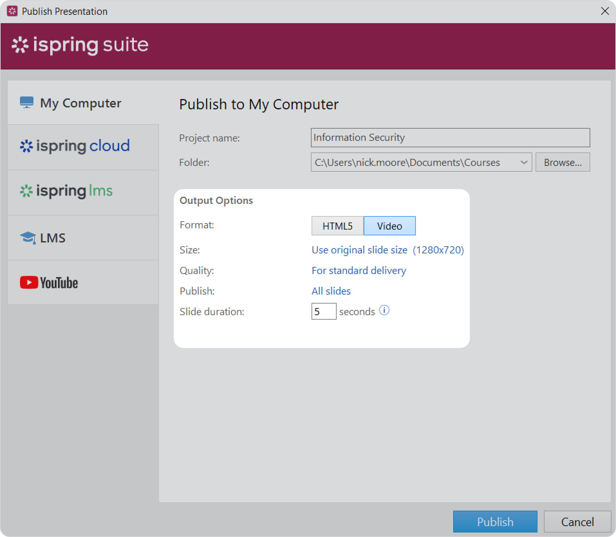Screen dimensions: 616x537
Task: Click the LMS graduation cap icon
Action: pyautogui.click(x=28, y=238)
